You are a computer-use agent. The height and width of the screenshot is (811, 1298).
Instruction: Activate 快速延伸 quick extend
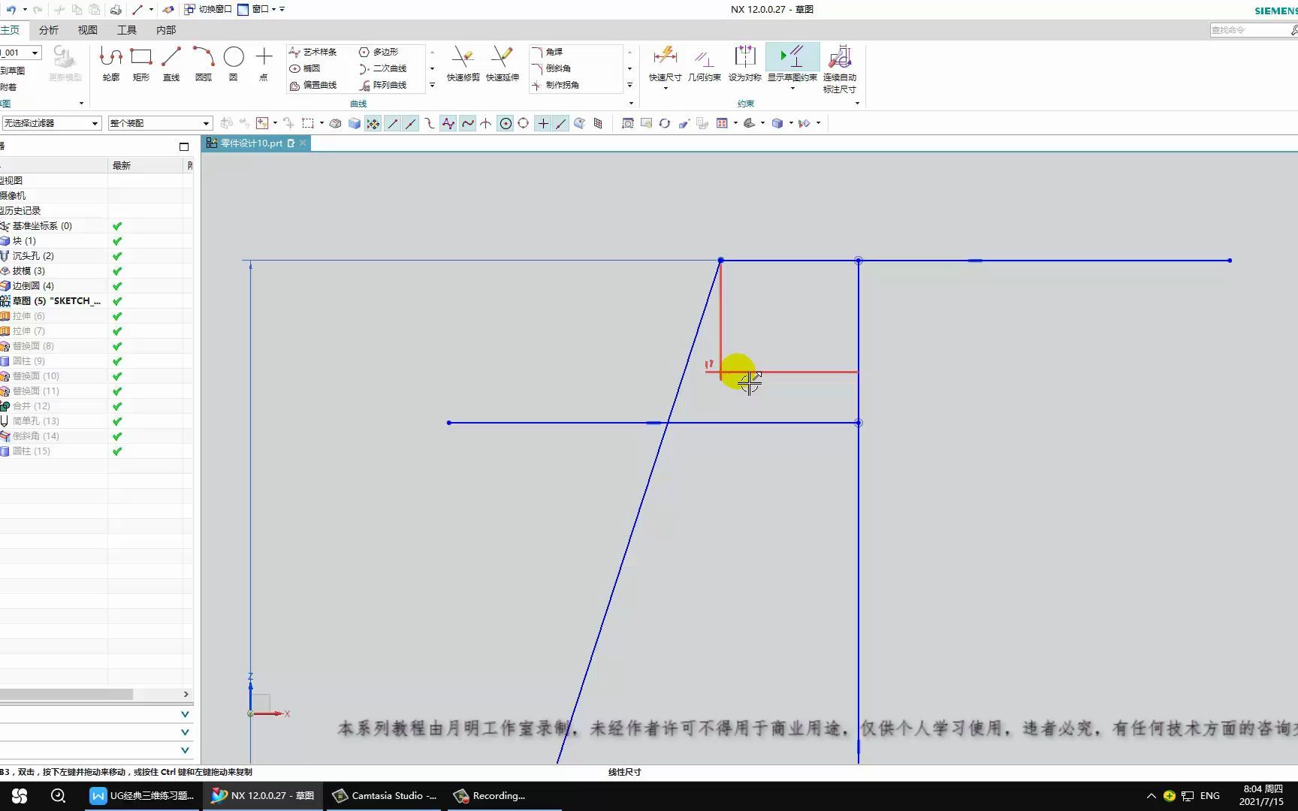pos(503,65)
